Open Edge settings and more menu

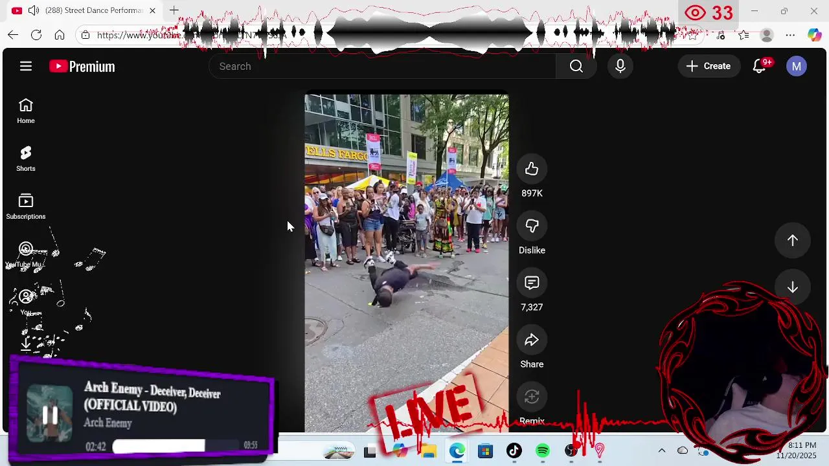(x=790, y=35)
